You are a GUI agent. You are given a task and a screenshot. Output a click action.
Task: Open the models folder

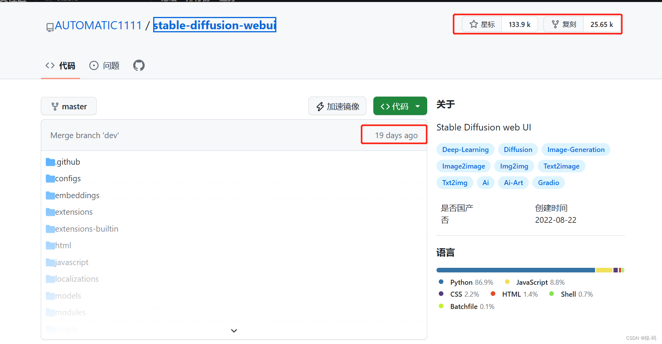pyautogui.click(x=68, y=296)
